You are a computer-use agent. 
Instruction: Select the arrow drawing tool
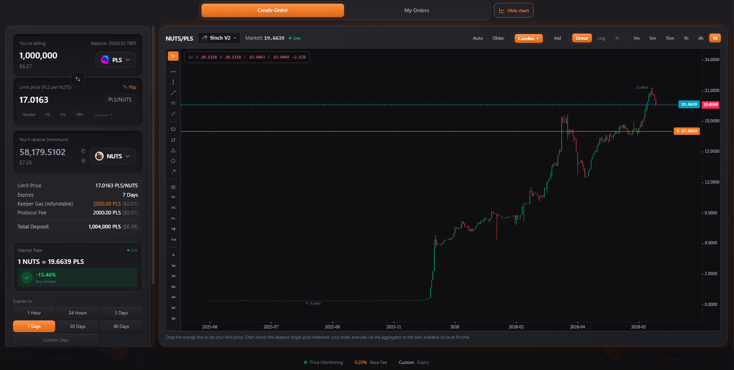coord(173,171)
